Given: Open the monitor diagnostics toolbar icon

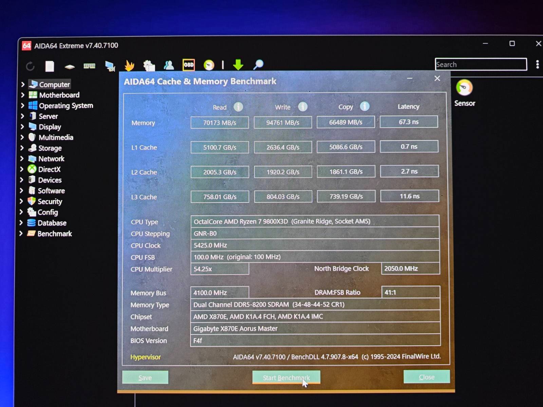Looking at the screenshot, I should pyautogui.click(x=110, y=66).
